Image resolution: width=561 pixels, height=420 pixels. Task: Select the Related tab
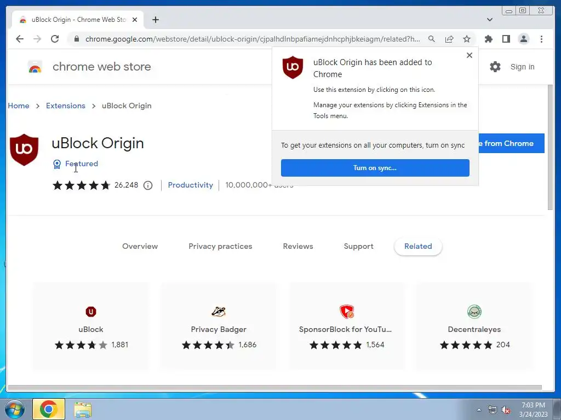pos(418,246)
